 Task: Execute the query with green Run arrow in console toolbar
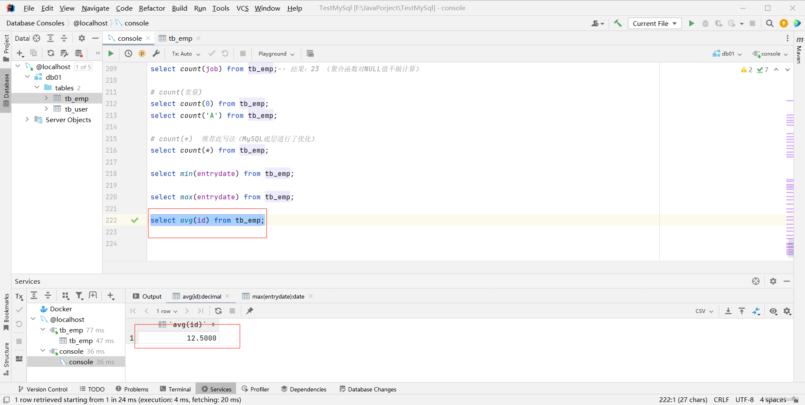point(111,53)
